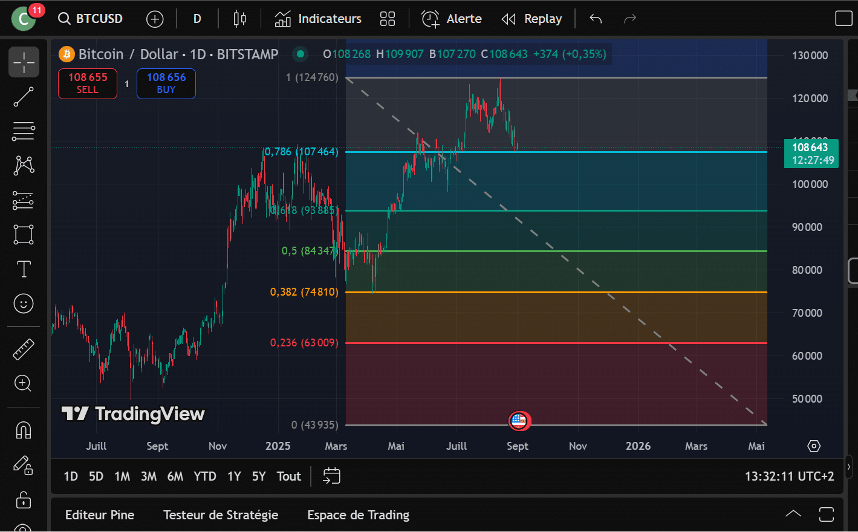
Task: Select the ruler measure tool
Action: tap(24, 349)
